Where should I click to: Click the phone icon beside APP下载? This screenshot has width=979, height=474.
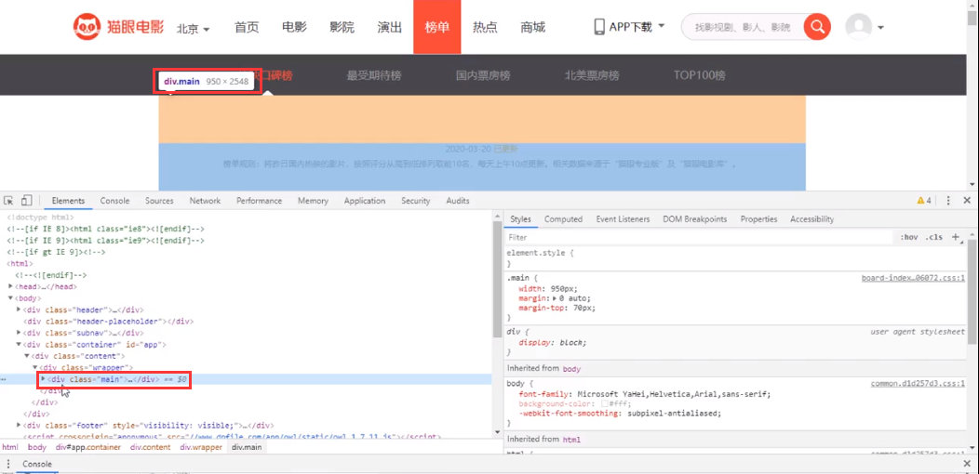599,27
